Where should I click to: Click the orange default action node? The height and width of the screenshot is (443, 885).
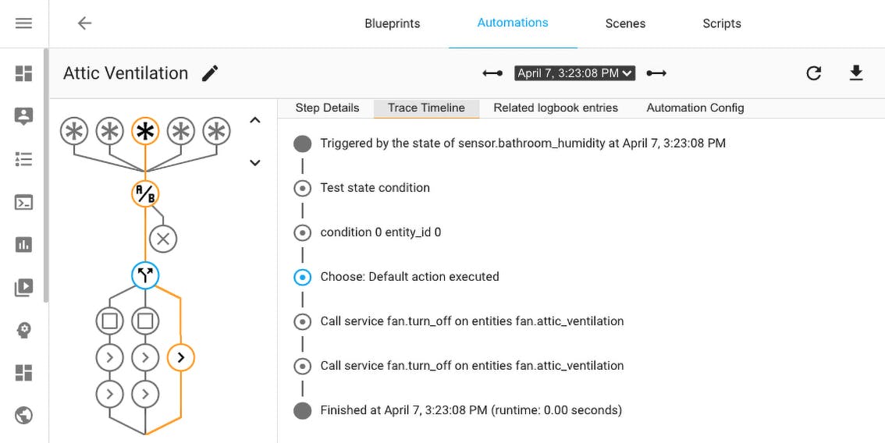tap(181, 357)
